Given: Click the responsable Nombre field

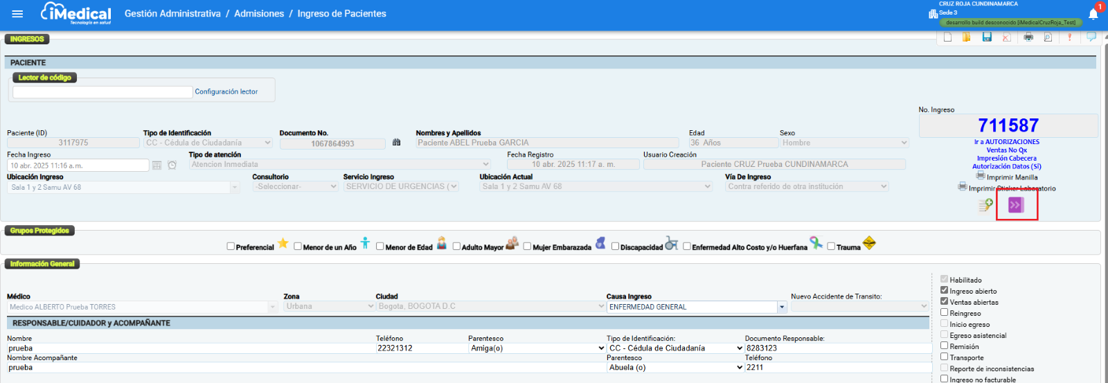Looking at the screenshot, I should 191,348.
